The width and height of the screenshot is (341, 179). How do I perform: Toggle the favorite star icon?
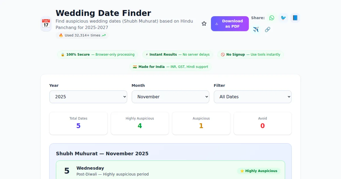click(204, 24)
